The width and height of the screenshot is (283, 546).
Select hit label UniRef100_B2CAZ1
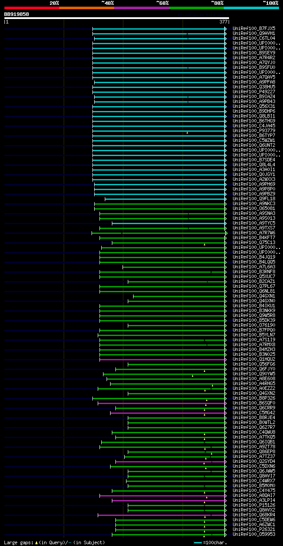point(254,281)
